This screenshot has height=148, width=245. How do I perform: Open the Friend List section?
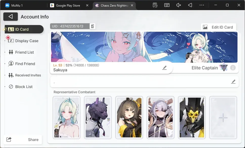[x=21, y=52]
